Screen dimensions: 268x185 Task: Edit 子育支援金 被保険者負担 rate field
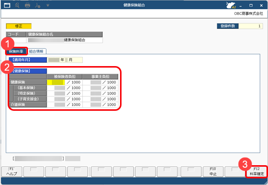[x=59, y=99]
